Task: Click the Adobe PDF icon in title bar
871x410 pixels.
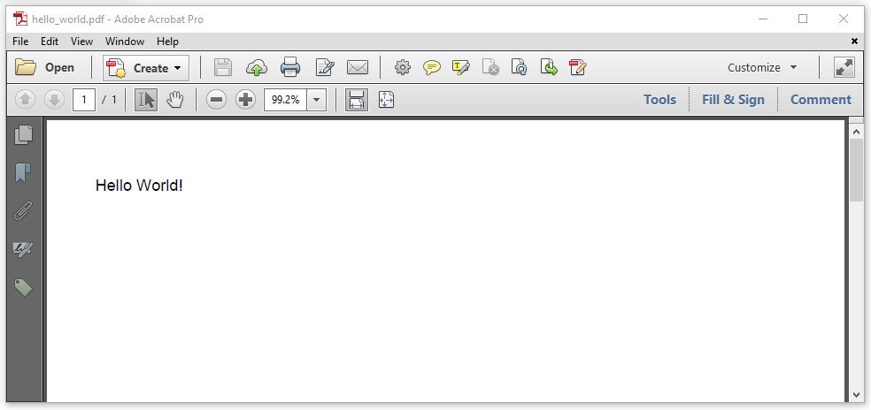Action: (20, 19)
